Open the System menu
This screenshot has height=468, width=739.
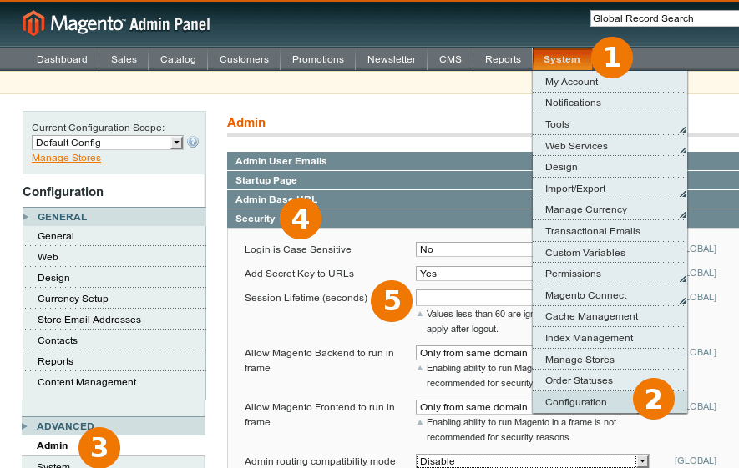[562, 59]
